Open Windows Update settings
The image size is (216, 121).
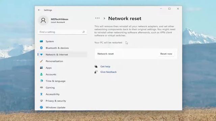pos(62,107)
